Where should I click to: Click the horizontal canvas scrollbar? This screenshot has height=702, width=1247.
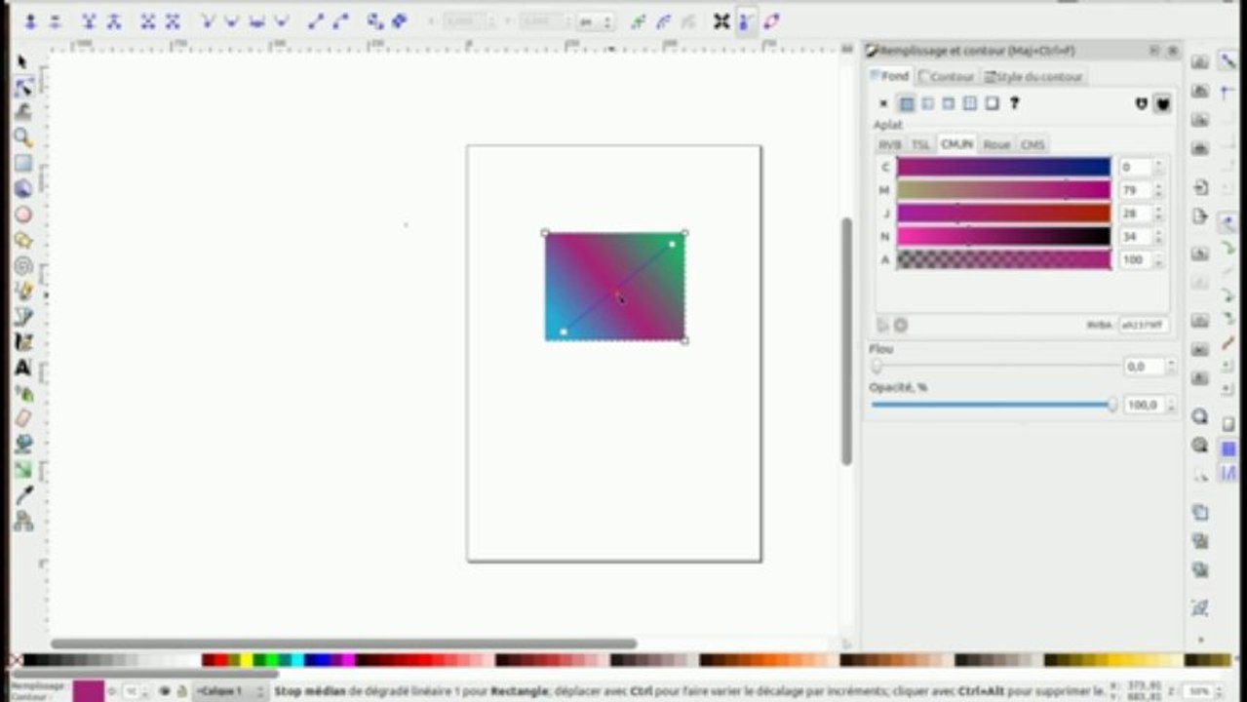pos(343,643)
